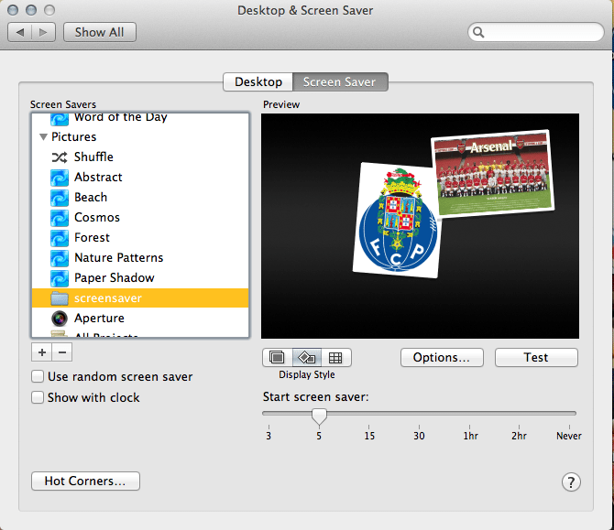Screen dimensions: 614x530
Task: Select Paper Shadow in the list
Action: [x=140, y=278]
